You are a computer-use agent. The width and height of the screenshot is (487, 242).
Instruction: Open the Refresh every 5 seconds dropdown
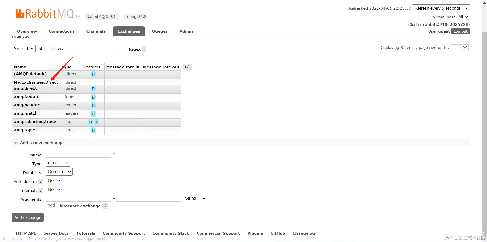pyautogui.click(x=441, y=8)
